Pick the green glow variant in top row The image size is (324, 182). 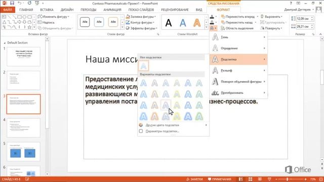199,83
